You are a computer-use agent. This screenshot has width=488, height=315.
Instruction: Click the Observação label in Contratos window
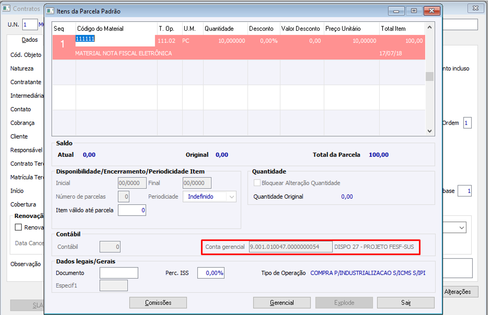coord(26,264)
